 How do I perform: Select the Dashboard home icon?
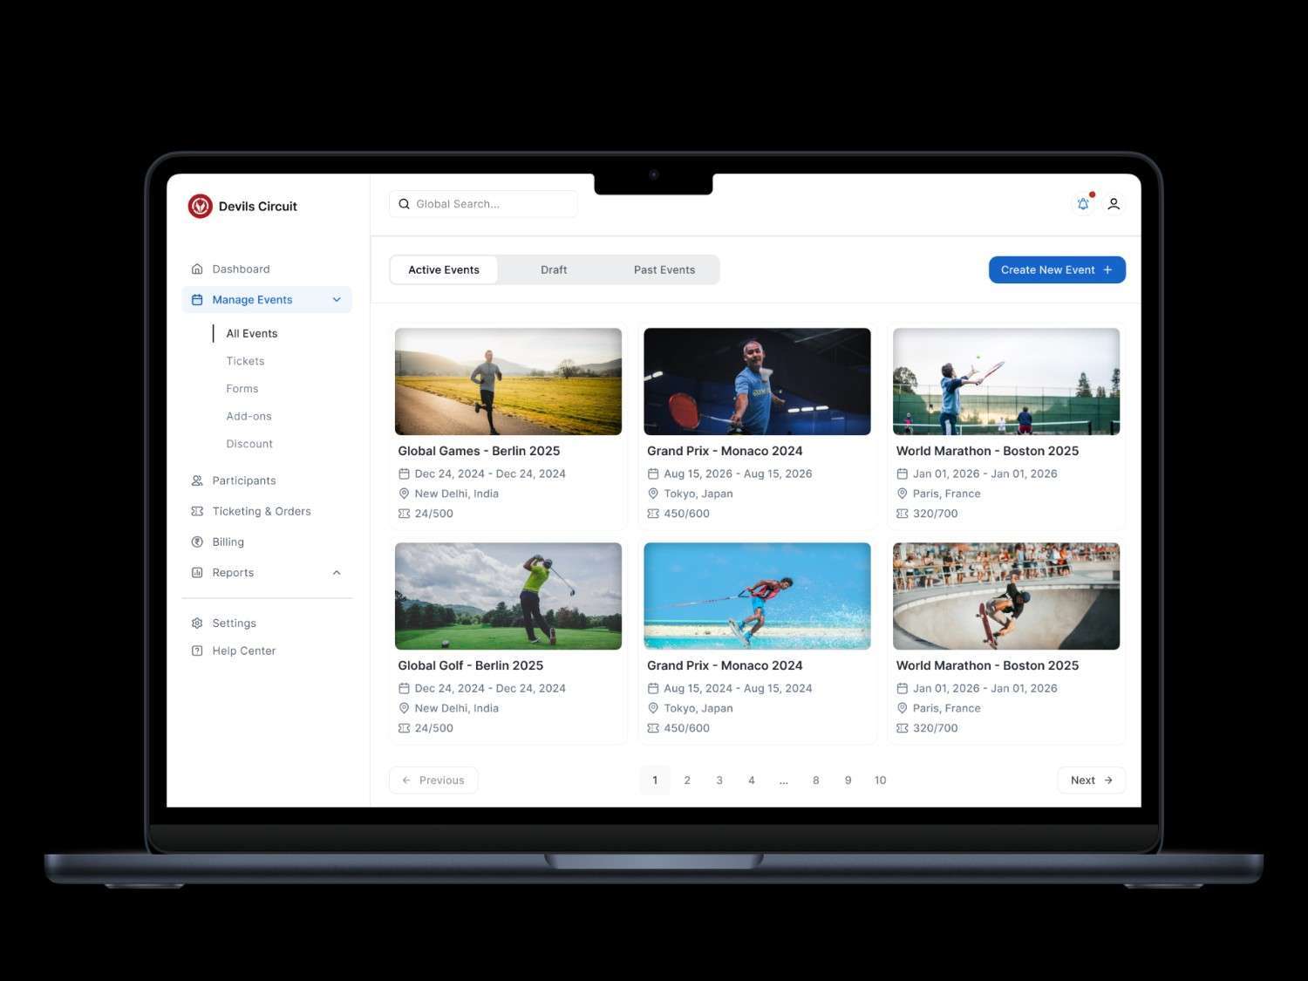(195, 269)
